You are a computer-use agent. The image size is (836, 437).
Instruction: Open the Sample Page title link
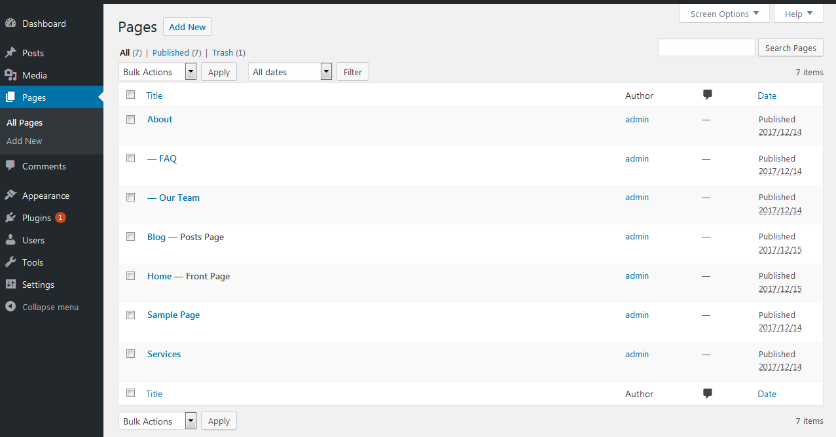pos(173,315)
